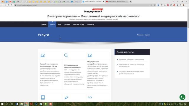Open article Как привлечь клиентов в клинику косметологии
189x106 pixels.
coord(132,65)
